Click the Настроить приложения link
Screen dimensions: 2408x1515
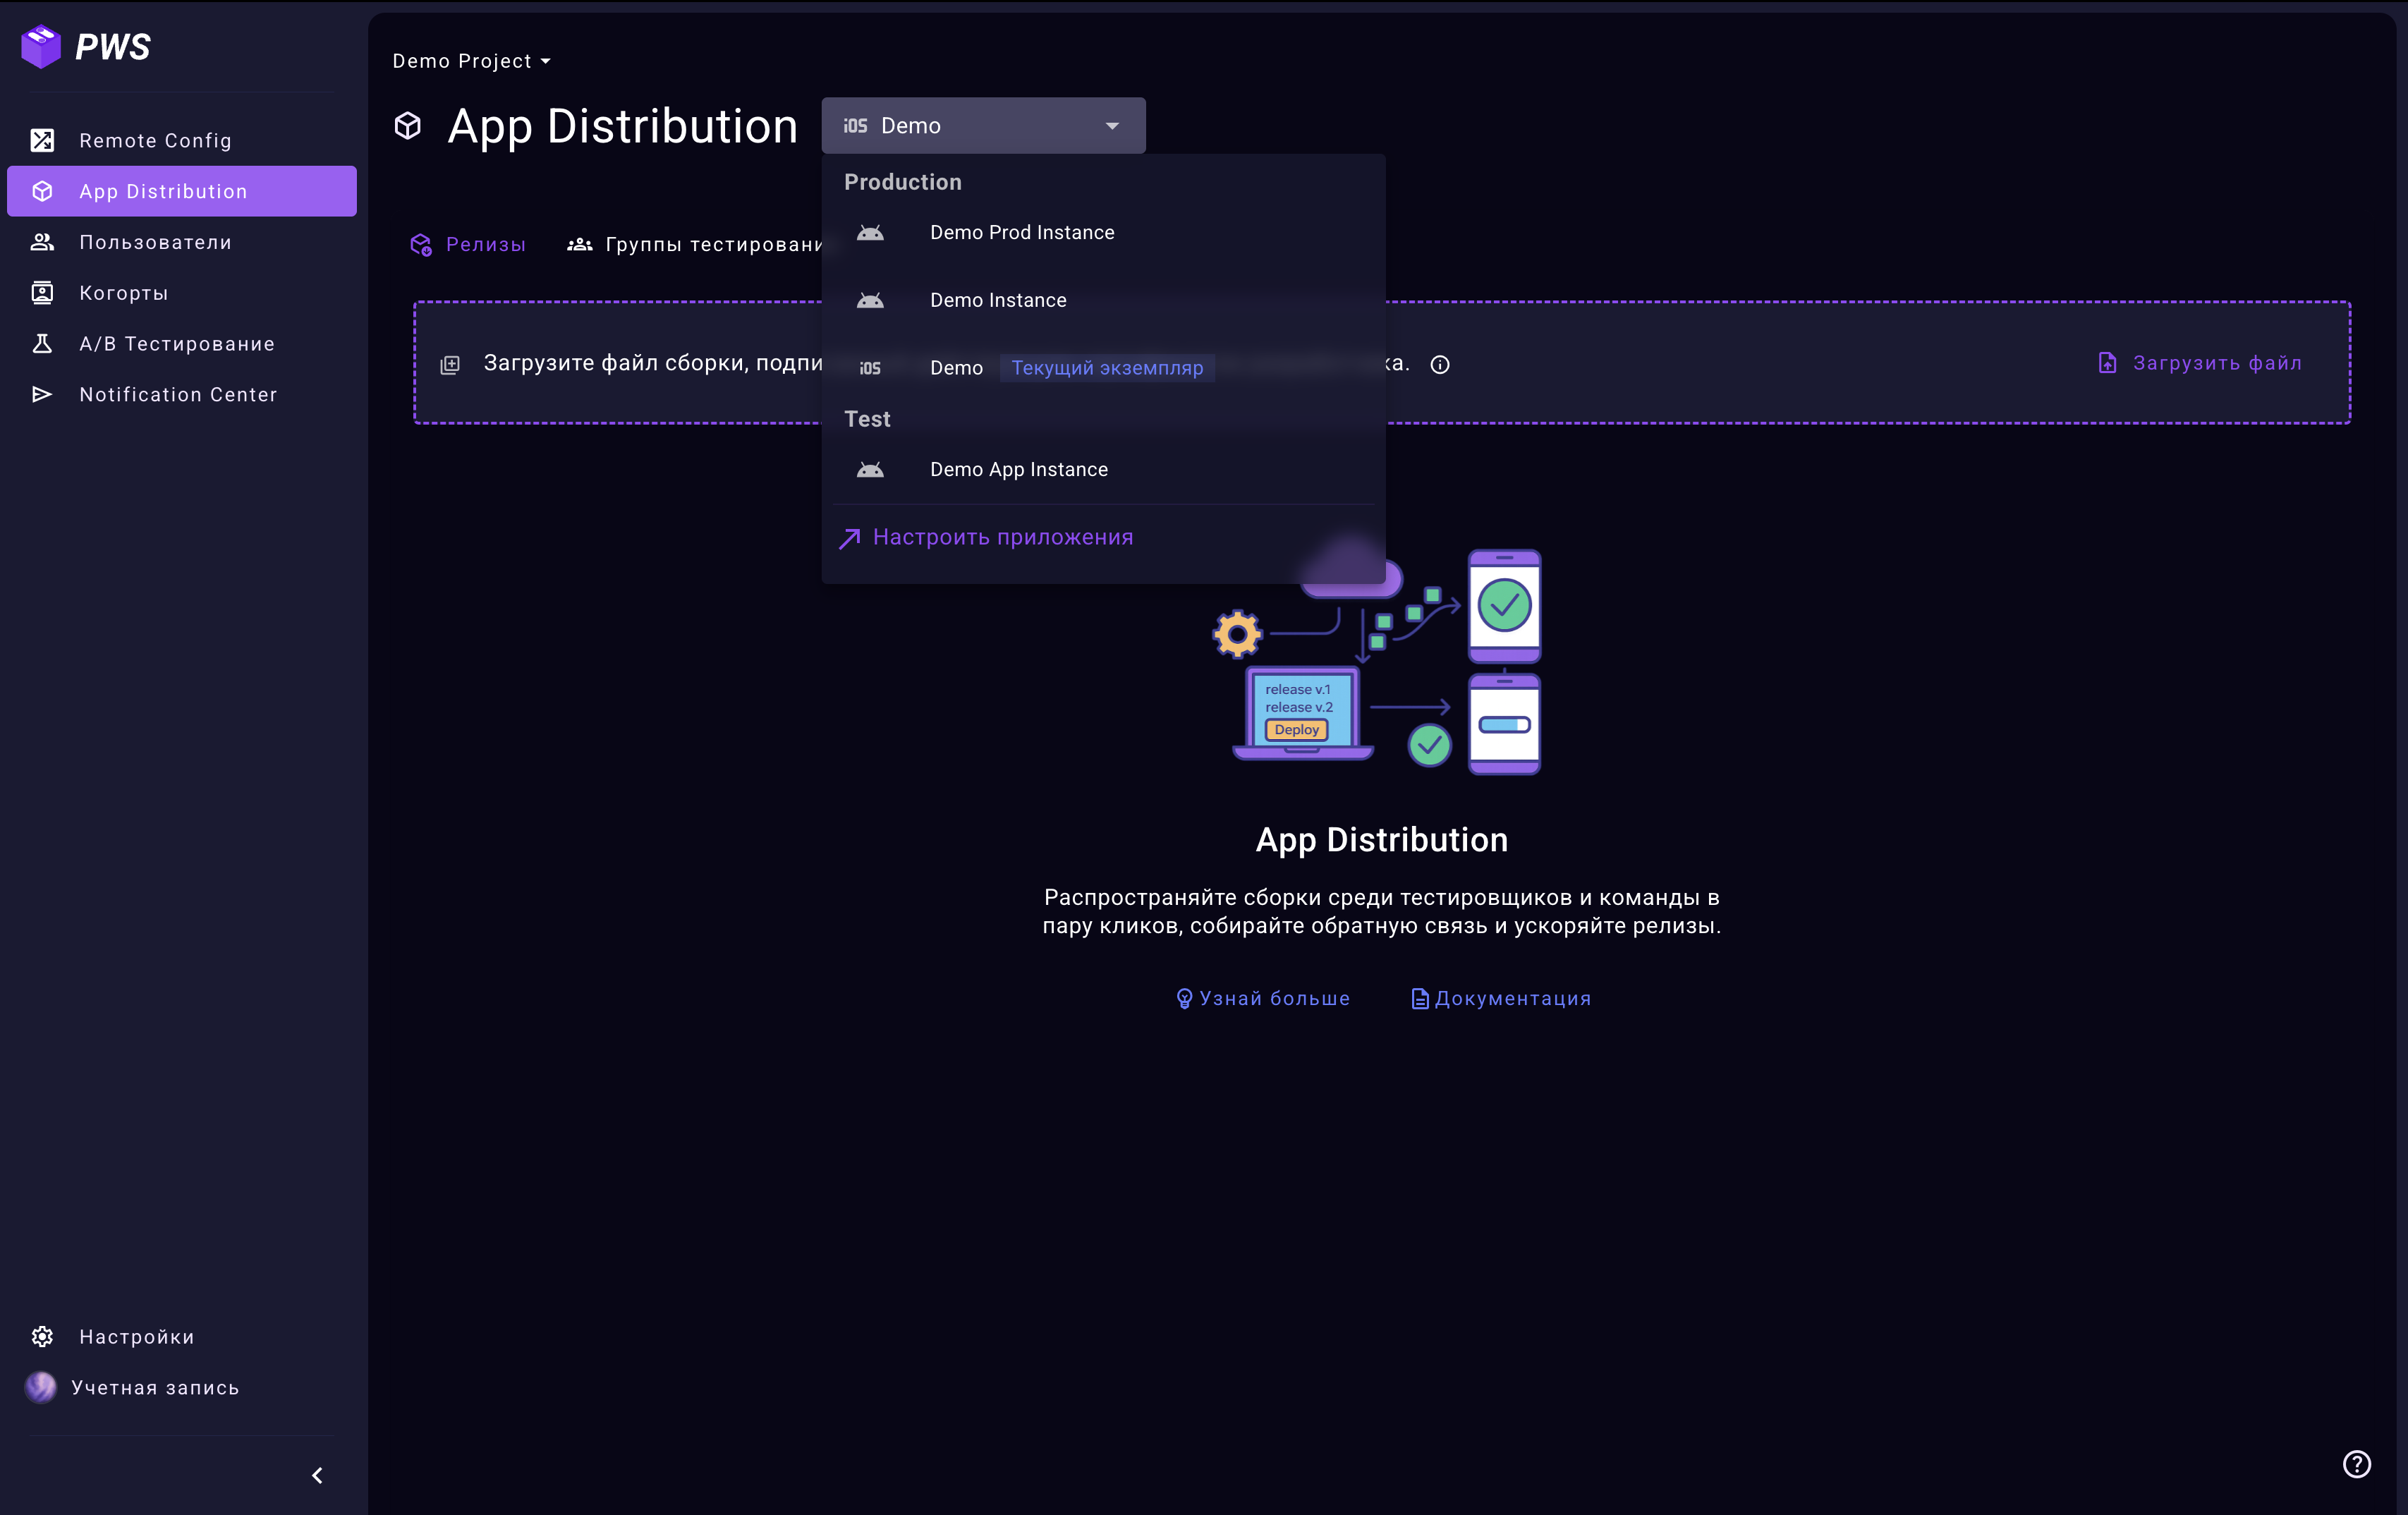click(1001, 537)
